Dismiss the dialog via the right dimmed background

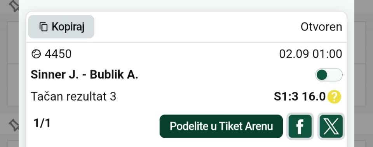point(364,73)
